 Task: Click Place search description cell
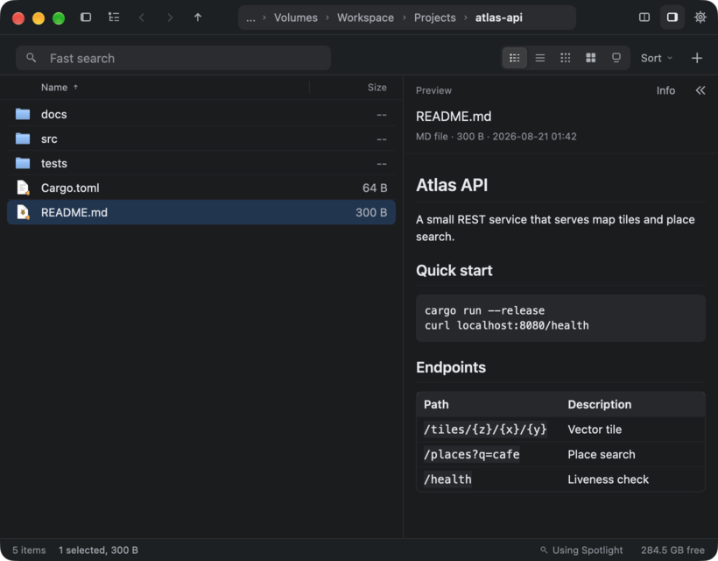602,455
